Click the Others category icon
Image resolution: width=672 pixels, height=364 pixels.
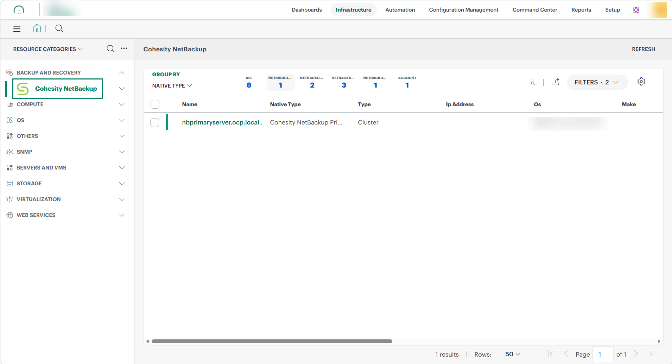click(9, 136)
